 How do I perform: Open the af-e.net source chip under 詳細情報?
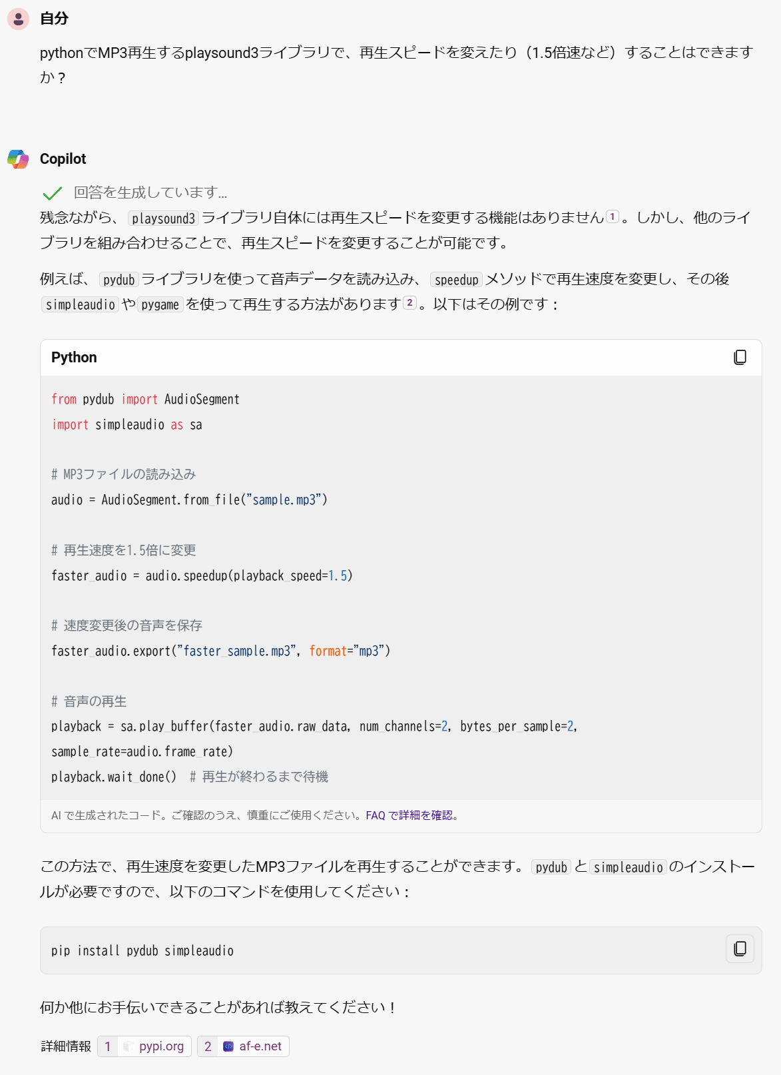[261, 1046]
